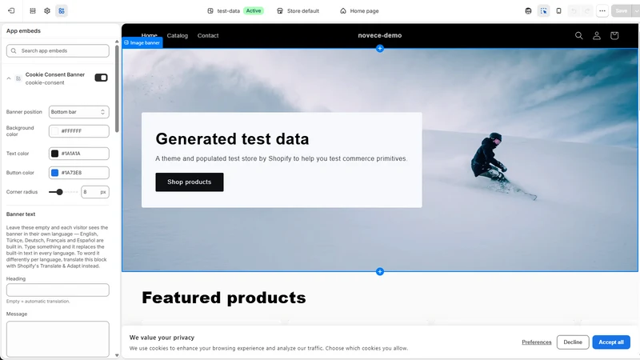Switch to mobile preview icon
The height and width of the screenshot is (360, 640).
(x=558, y=11)
